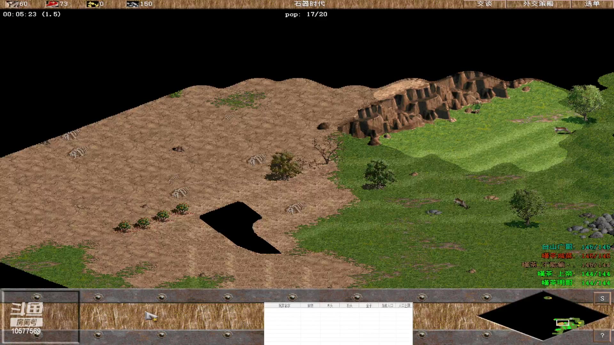Click the pop: 17/20 population counter
Image resolution: width=614 pixels, height=345 pixels.
[306, 14]
